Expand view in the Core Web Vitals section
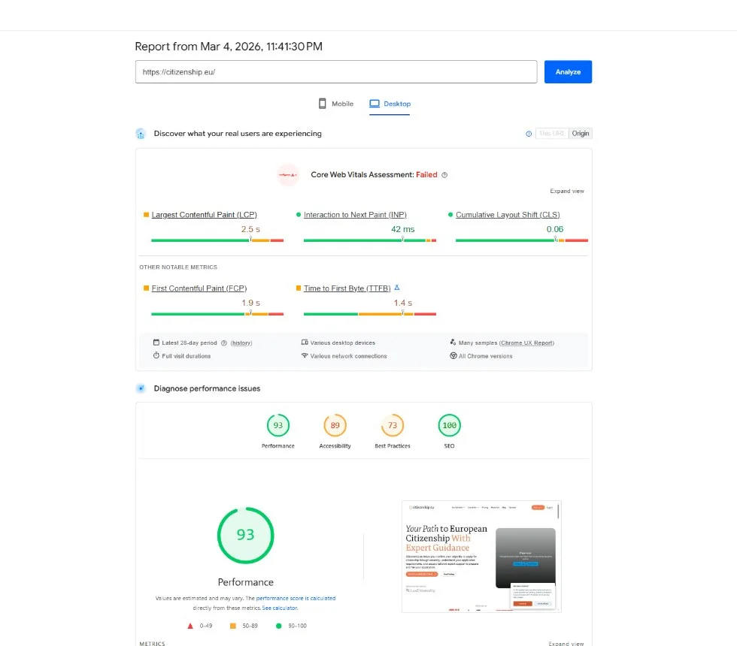The image size is (737, 646). coord(566,191)
